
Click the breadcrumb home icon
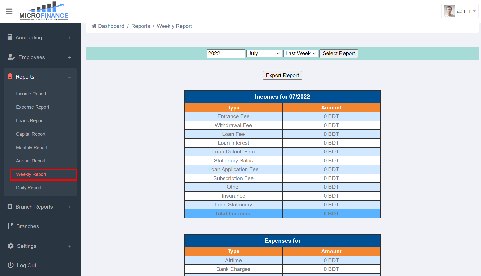(94, 26)
